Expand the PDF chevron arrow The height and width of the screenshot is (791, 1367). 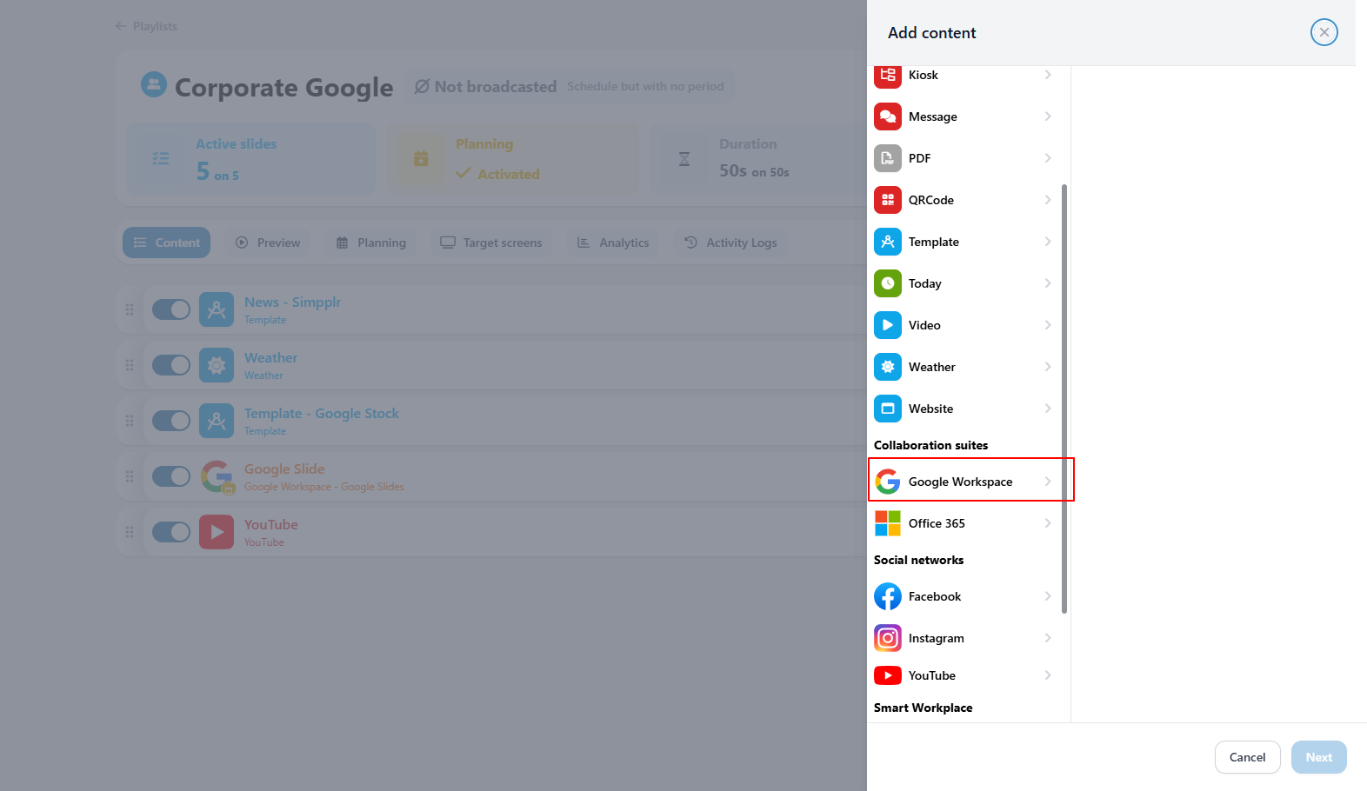click(x=1048, y=158)
